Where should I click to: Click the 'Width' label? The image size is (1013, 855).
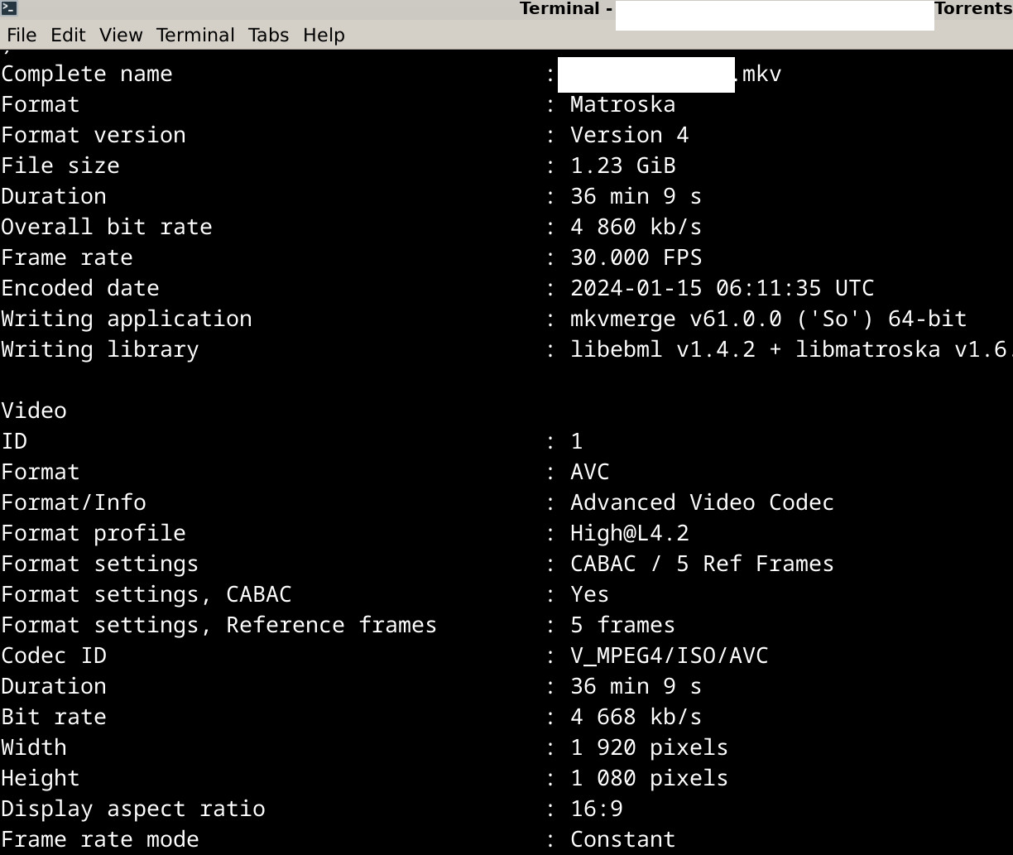[34, 747]
